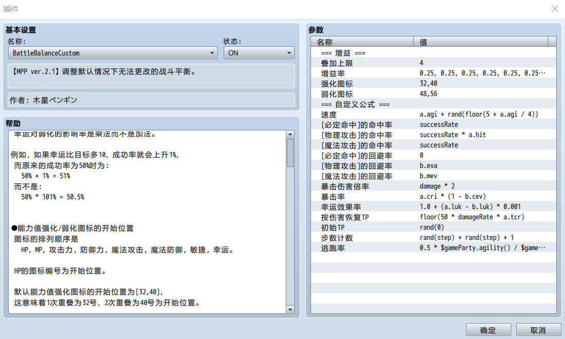
Task: Select the [魔法攻击]的回避率 parameter
Action: click(434, 176)
